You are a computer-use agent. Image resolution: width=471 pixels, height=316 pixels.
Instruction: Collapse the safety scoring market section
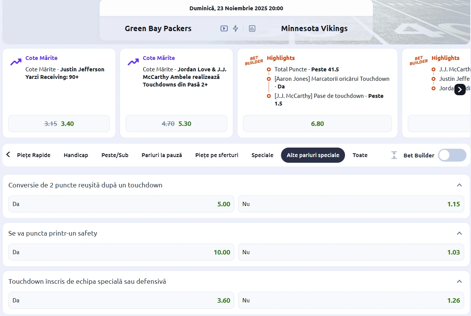coord(459,233)
